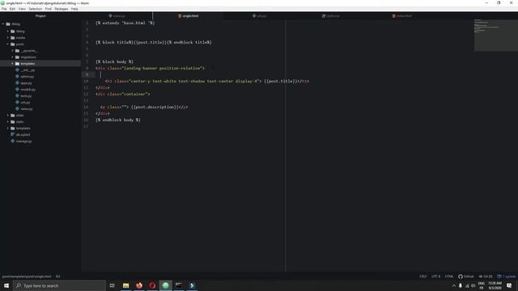518x291 pixels.
Task: Click the Python icon beside models.py
Action: pyautogui.click(x=17, y=90)
